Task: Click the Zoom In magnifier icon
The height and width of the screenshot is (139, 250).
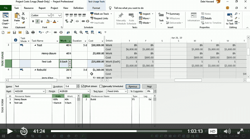Action: 75,32
